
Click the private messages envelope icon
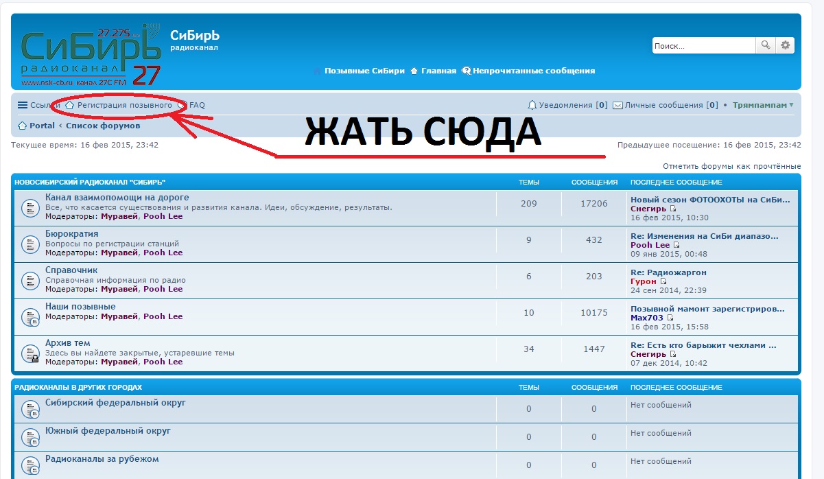pyautogui.click(x=617, y=105)
